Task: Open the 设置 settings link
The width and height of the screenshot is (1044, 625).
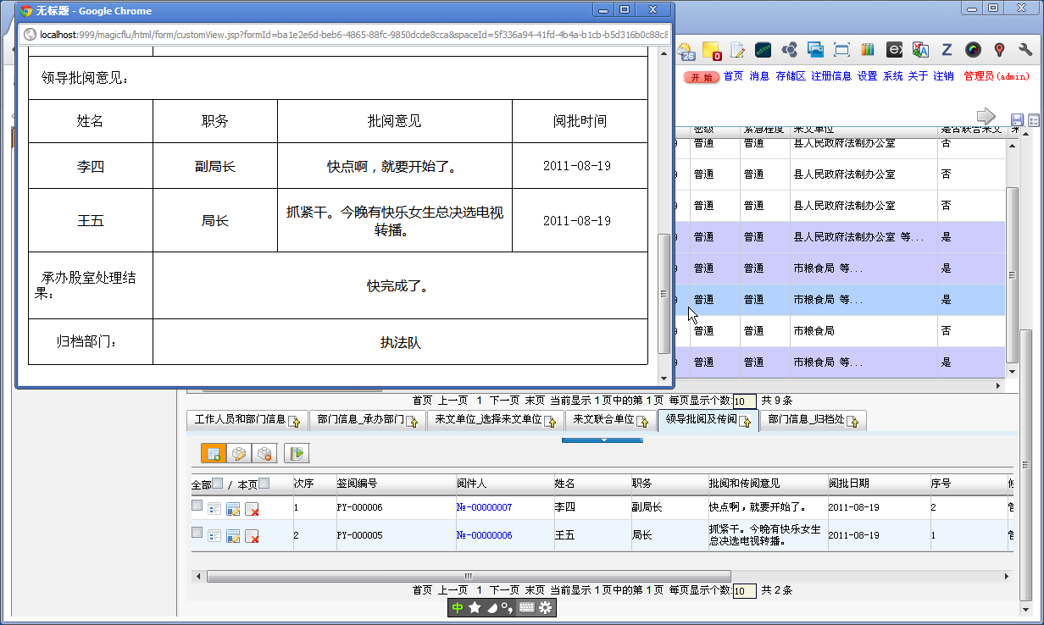Action: pos(867,76)
